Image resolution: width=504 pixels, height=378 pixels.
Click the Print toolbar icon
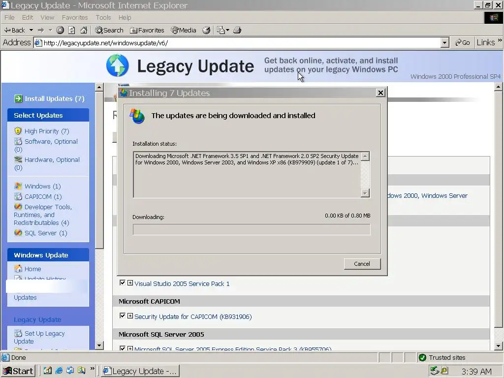pyautogui.click(x=237, y=30)
